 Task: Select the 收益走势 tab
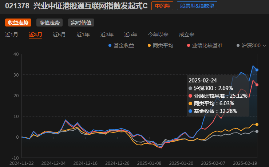click(18, 23)
